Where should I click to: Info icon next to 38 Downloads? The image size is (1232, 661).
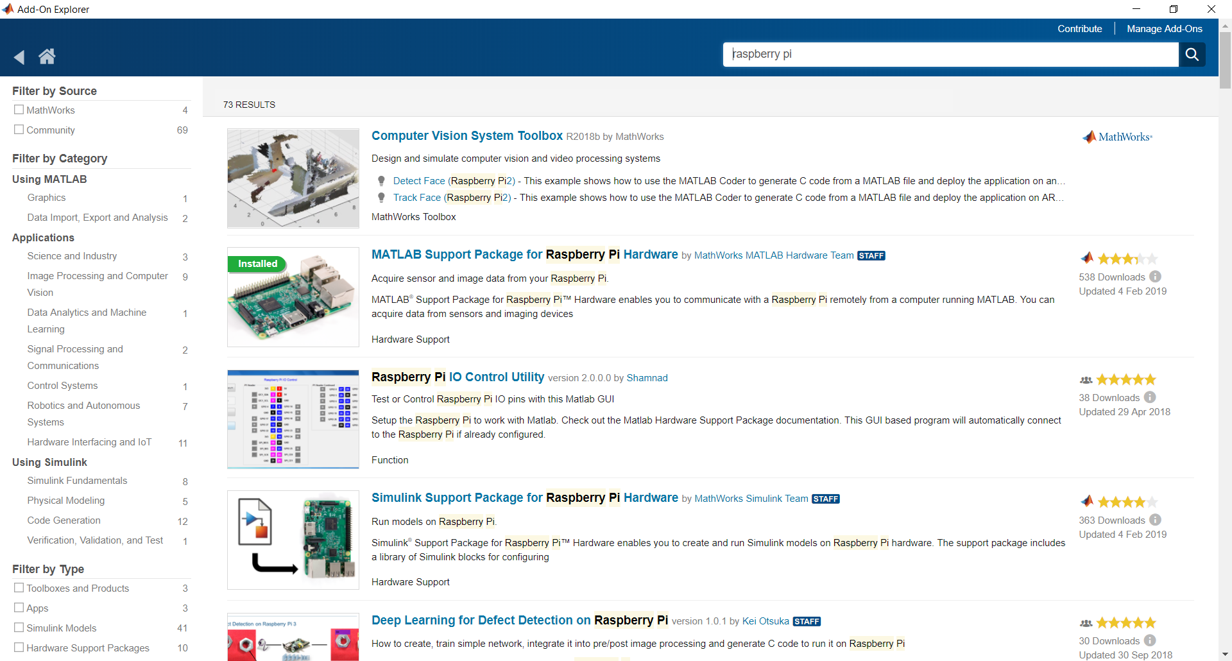coord(1150,397)
